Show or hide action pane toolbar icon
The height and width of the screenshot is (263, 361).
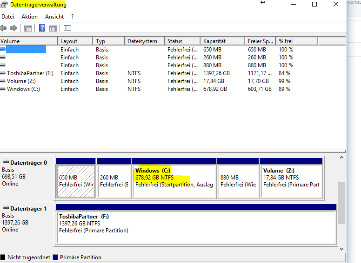click(53, 28)
